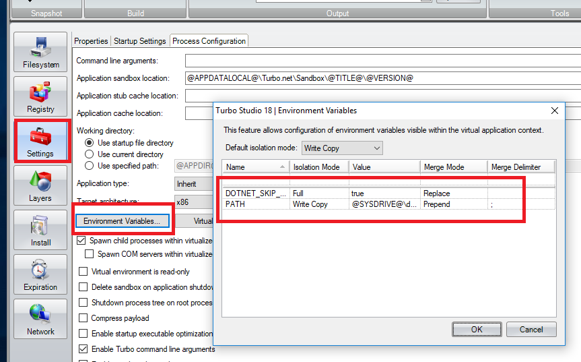Select the Process Configuration tab
This screenshot has width=581, height=362.
(209, 41)
